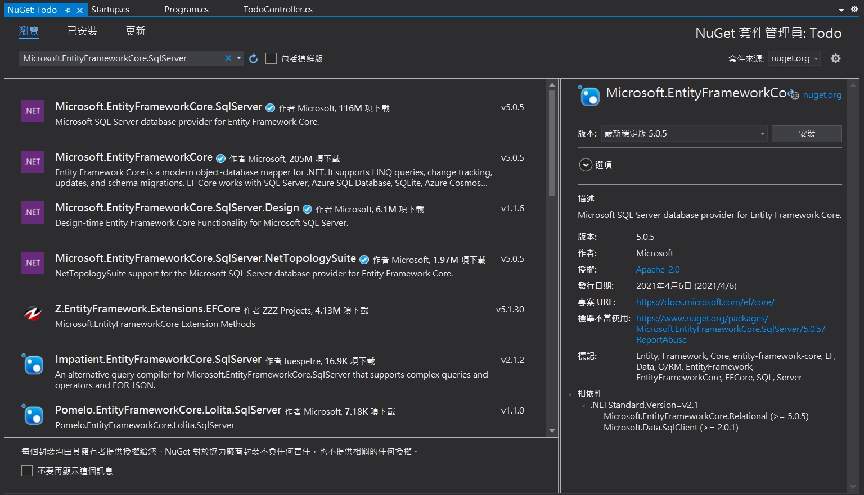Screen dimensions: 864x495
Task: Select the Z.EntityFramework.Extensions.EFCore package title
Action: pyautogui.click(x=147, y=309)
